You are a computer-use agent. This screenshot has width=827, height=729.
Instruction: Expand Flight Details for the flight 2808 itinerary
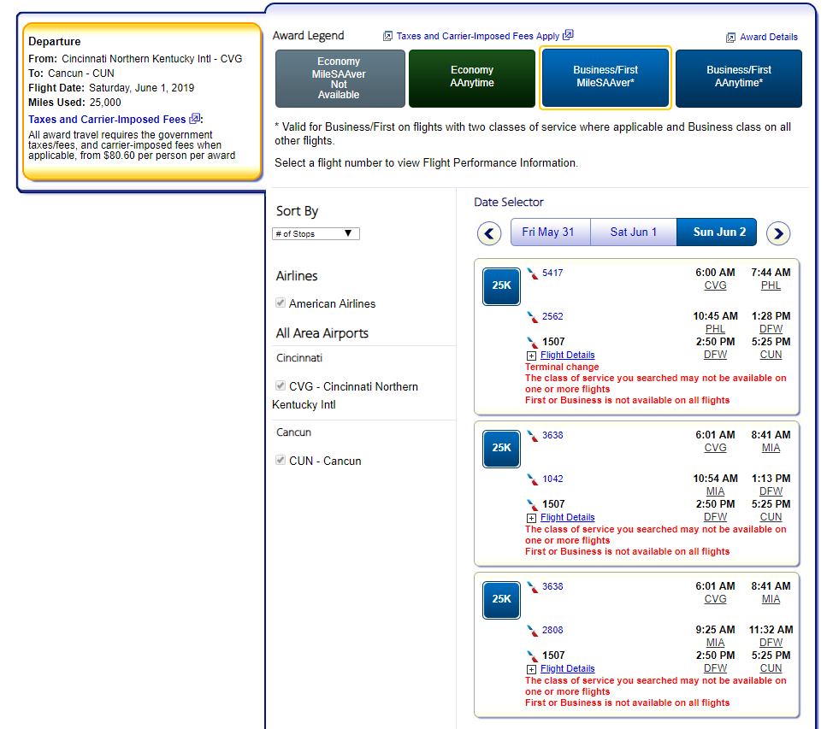(x=567, y=668)
